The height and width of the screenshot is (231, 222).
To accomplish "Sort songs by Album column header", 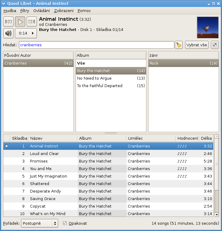I will coord(102,138).
